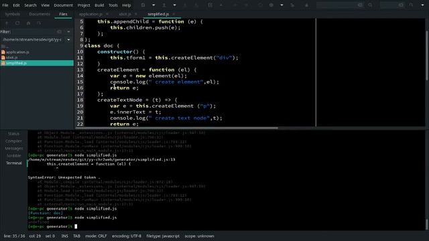Viewport: 429px width, 241px height.
Task: Click the Close file toolbar icon
Action: pyautogui.click(x=221, y=5)
